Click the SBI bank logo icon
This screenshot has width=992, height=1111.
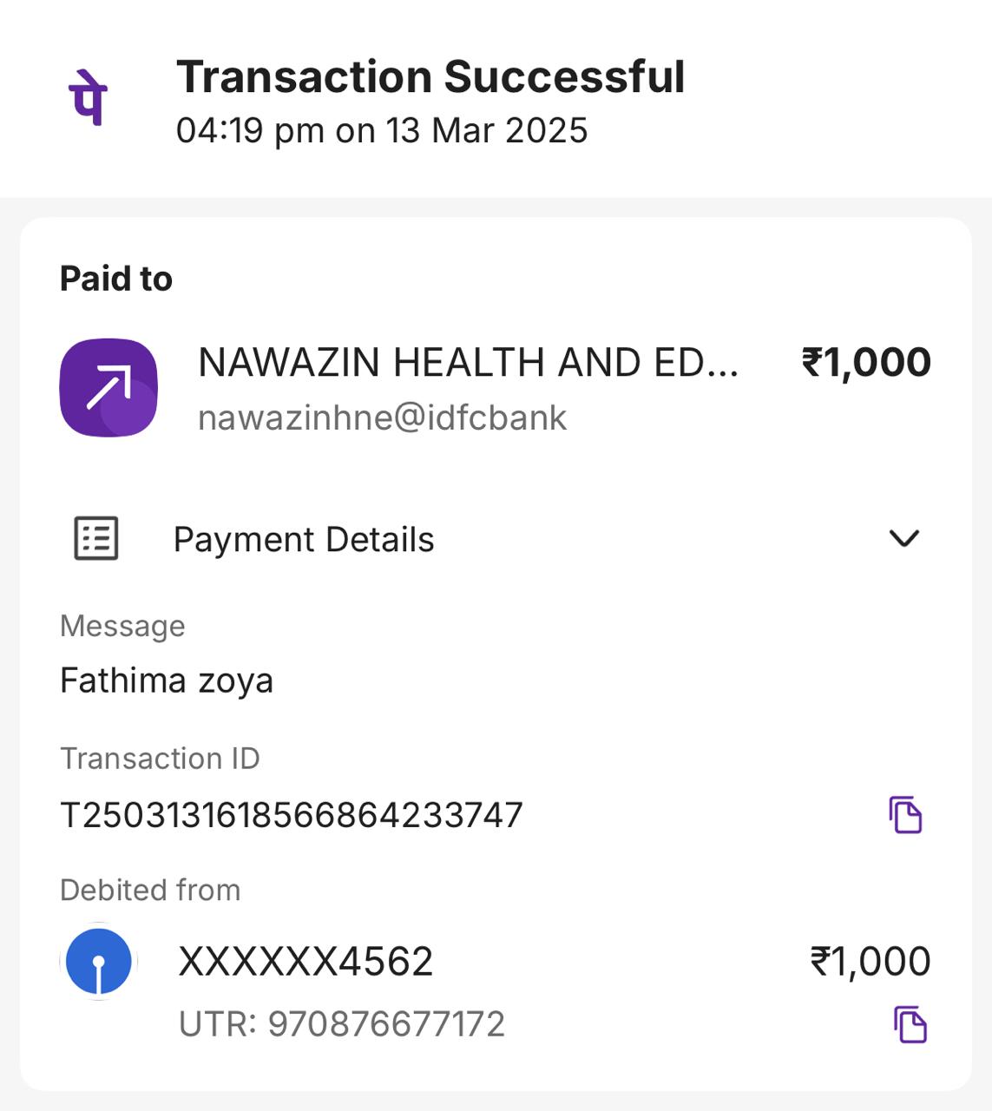pos(100,962)
